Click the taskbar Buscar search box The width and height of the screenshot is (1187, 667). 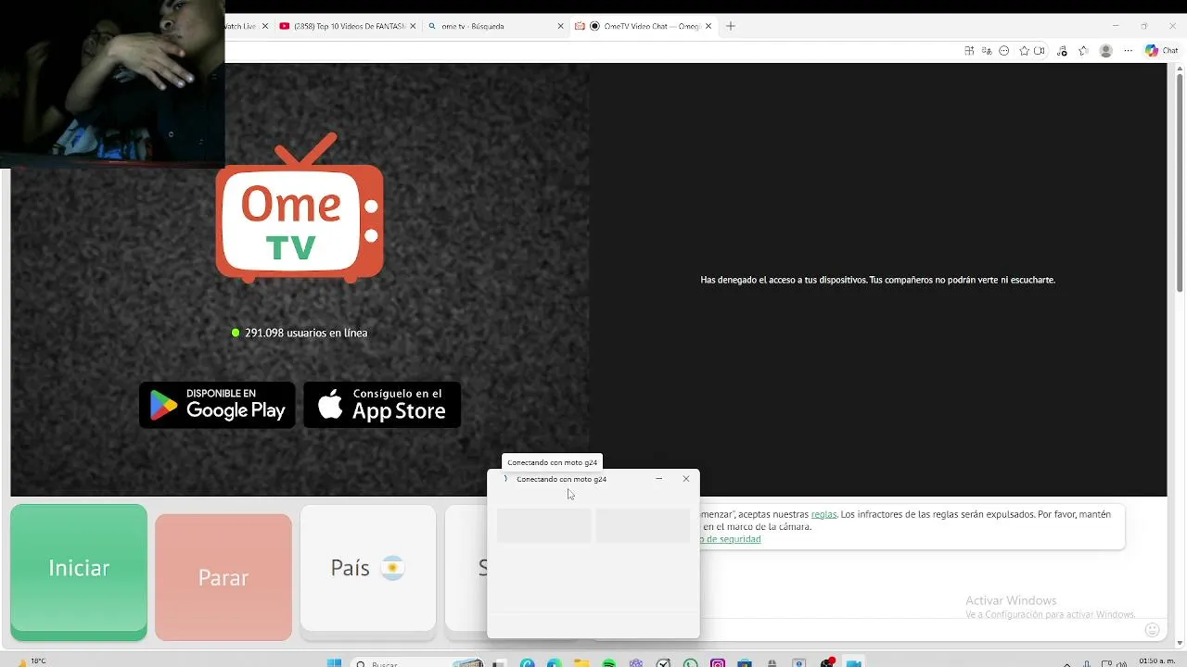417,663
